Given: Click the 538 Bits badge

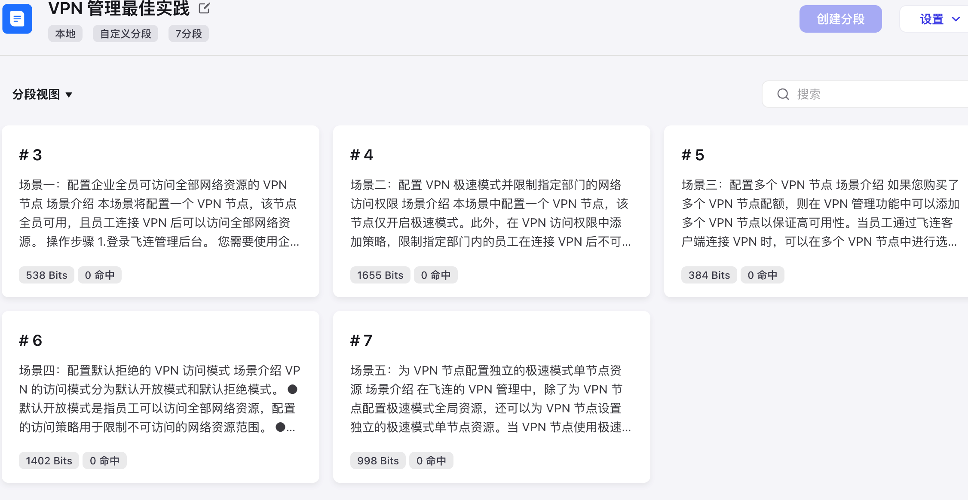Looking at the screenshot, I should tap(46, 275).
